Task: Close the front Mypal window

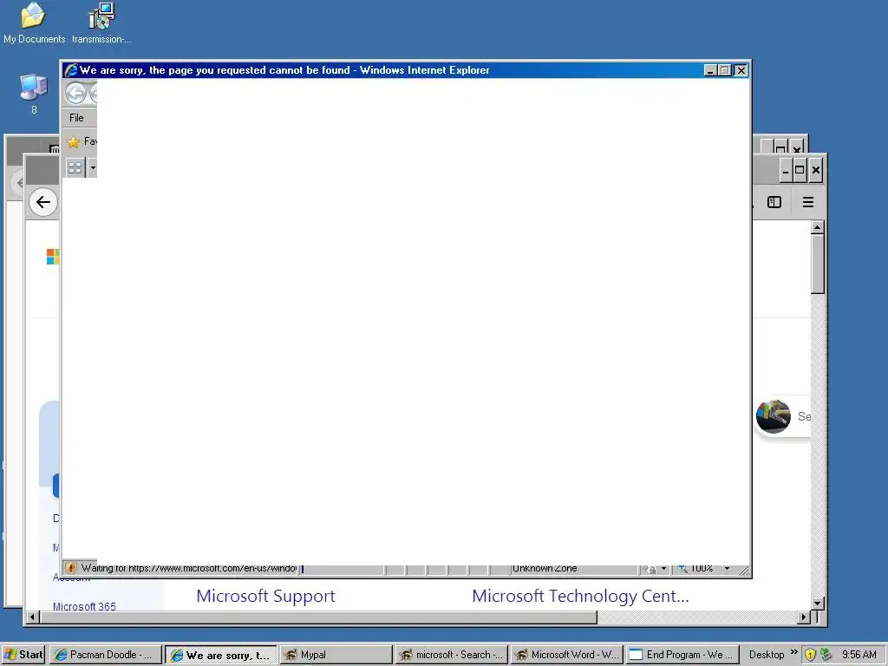Action: tap(815, 170)
